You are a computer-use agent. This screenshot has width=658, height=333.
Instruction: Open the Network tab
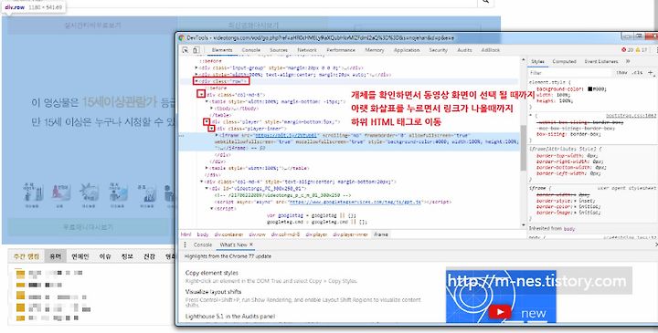(x=307, y=50)
